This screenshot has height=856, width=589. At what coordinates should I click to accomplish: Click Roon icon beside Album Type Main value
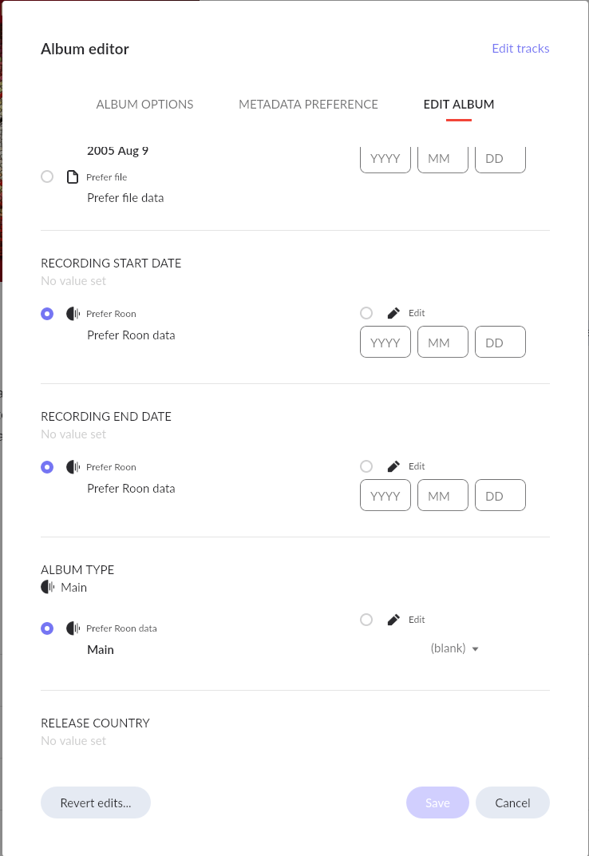tap(48, 587)
